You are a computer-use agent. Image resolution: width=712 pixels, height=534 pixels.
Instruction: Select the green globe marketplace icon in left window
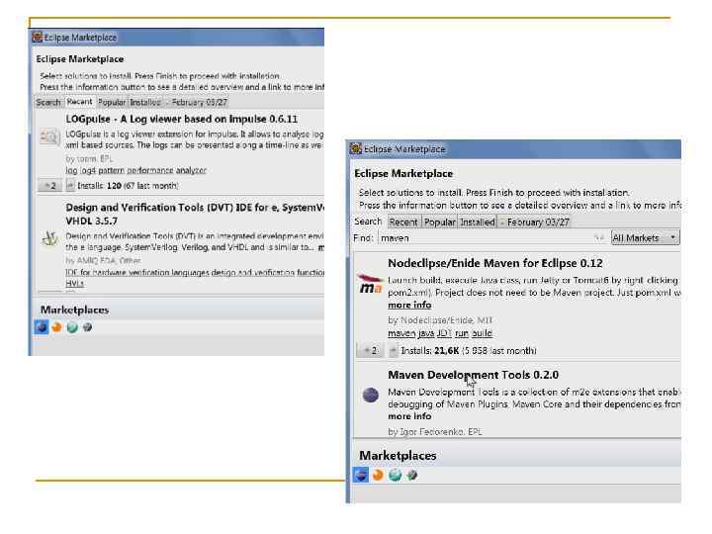tap(72, 327)
